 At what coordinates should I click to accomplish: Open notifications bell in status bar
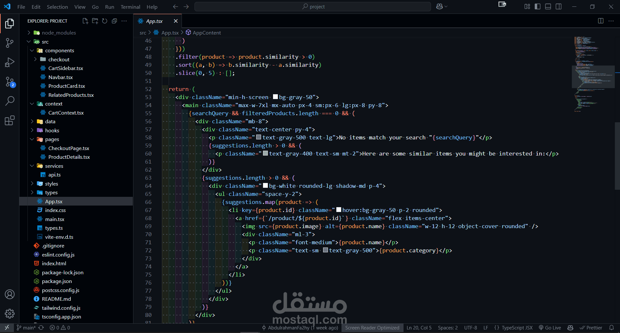tap(612, 328)
